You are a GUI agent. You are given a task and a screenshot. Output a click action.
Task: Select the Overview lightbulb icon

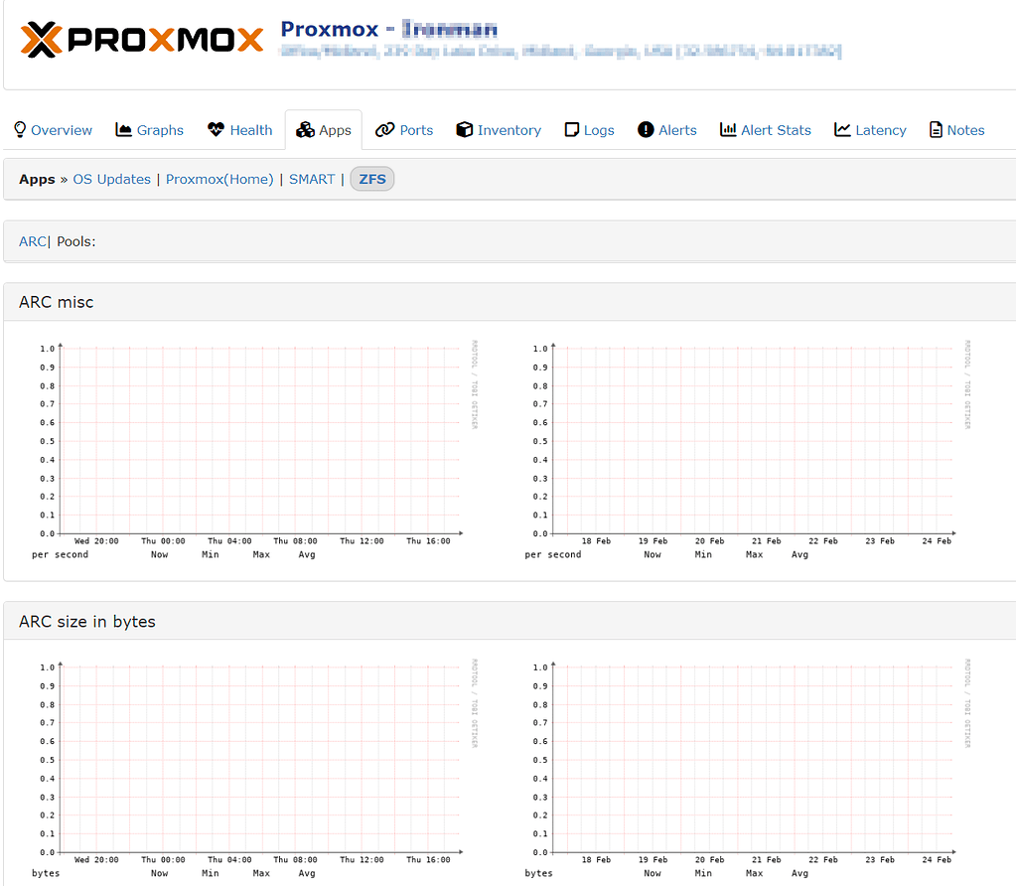click(x=20, y=129)
